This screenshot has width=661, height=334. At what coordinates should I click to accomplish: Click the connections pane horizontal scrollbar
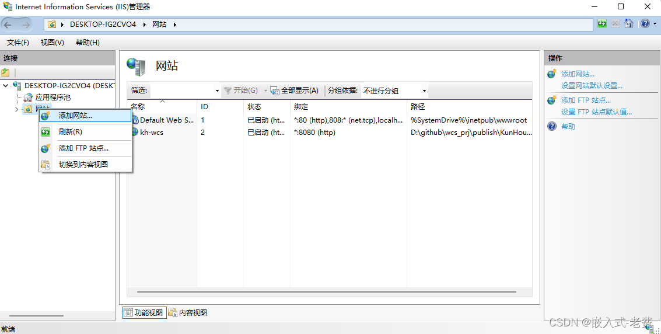36,315
